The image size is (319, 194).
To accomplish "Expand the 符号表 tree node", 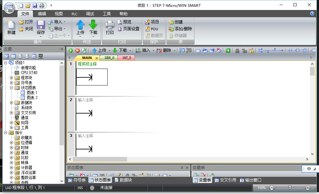I will coord(12,83).
